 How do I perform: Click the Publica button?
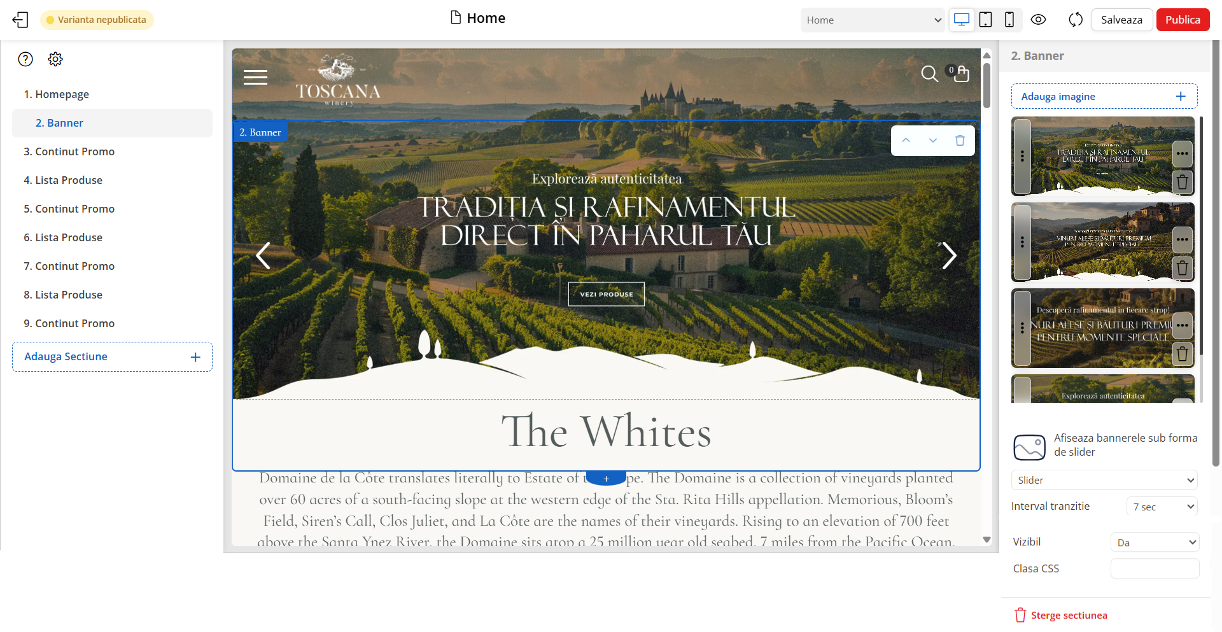(1183, 20)
